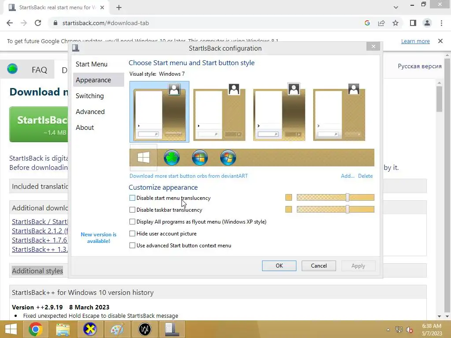The image size is (451, 338).
Task: Open taskbar color swatch picker
Action: click(288, 209)
